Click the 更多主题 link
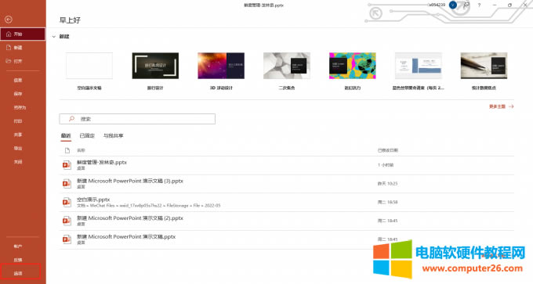This screenshot has height=284, width=533. 502,106
